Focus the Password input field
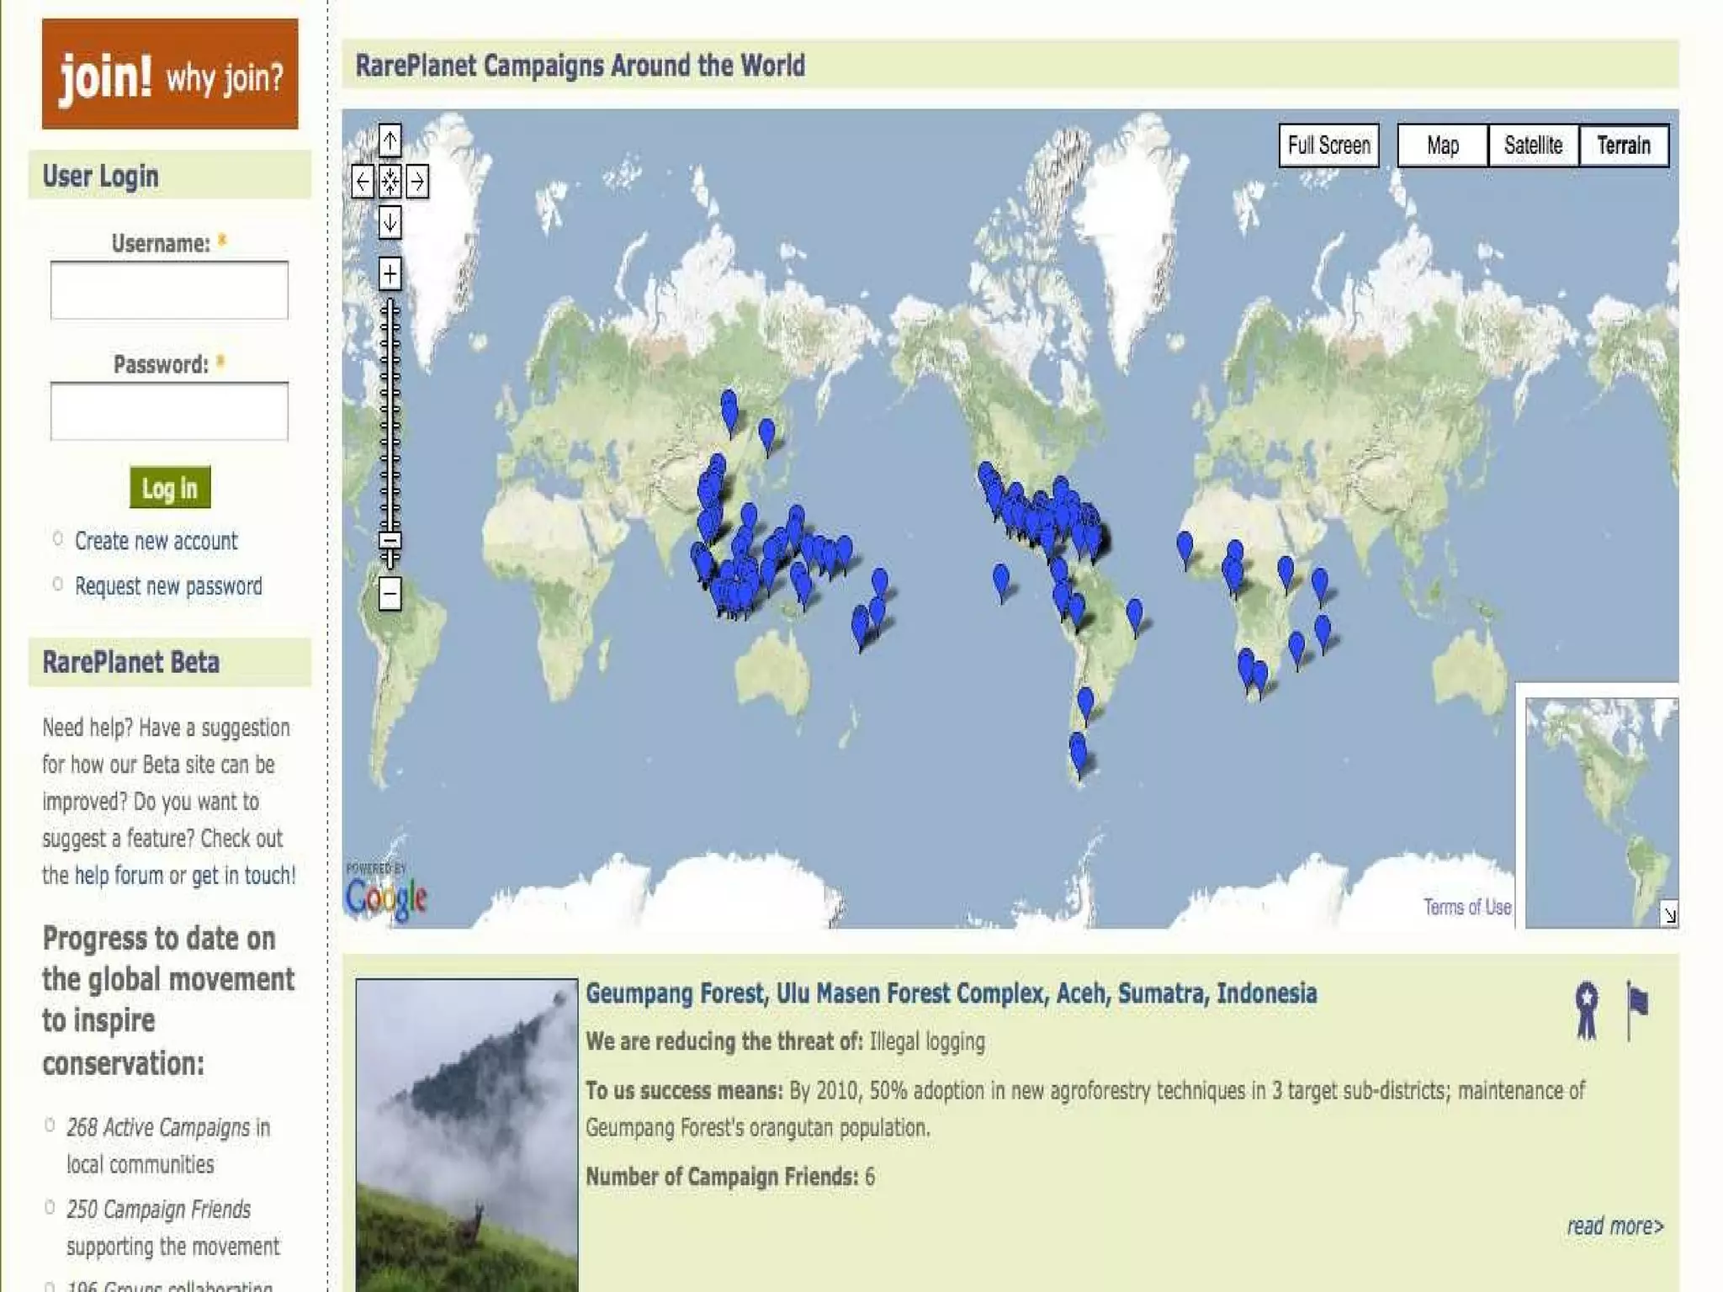Screen dimensions: 1723x1292 [x=169, y=411]
